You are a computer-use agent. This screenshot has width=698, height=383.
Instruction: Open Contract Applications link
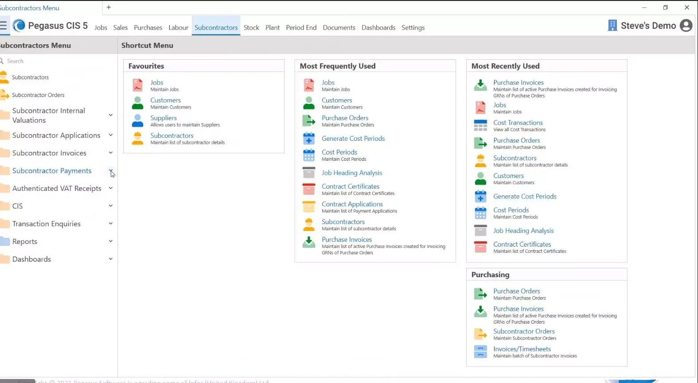coord(352,204)
